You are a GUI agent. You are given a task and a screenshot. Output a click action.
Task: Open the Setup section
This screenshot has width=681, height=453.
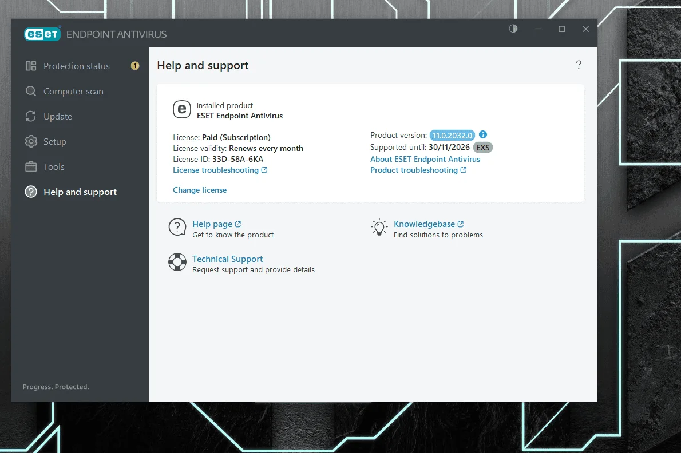(x=55, y=141)
